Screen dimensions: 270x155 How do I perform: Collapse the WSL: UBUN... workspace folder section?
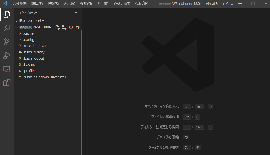point(16,27)
